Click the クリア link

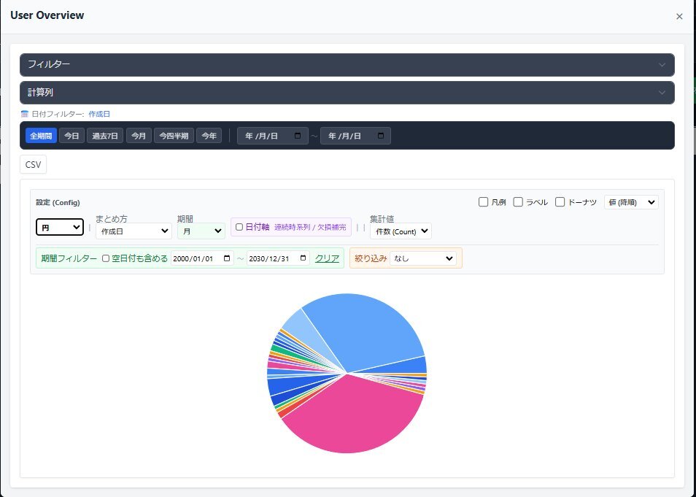327,258
